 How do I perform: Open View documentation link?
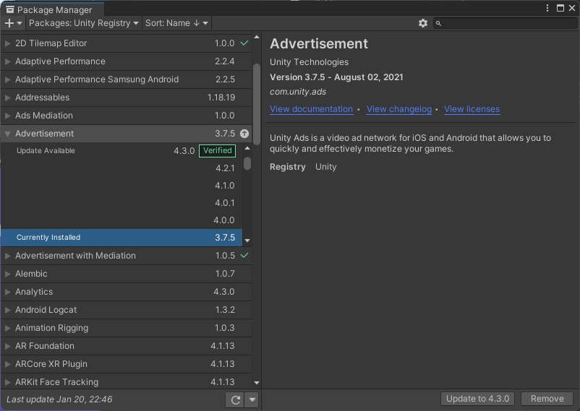click(x=311, y=109)
